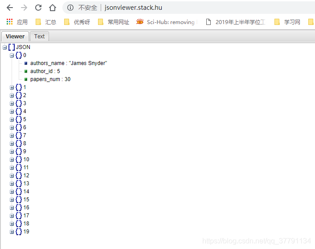
Task: Expand object node 8
Action: coord(12,144)
